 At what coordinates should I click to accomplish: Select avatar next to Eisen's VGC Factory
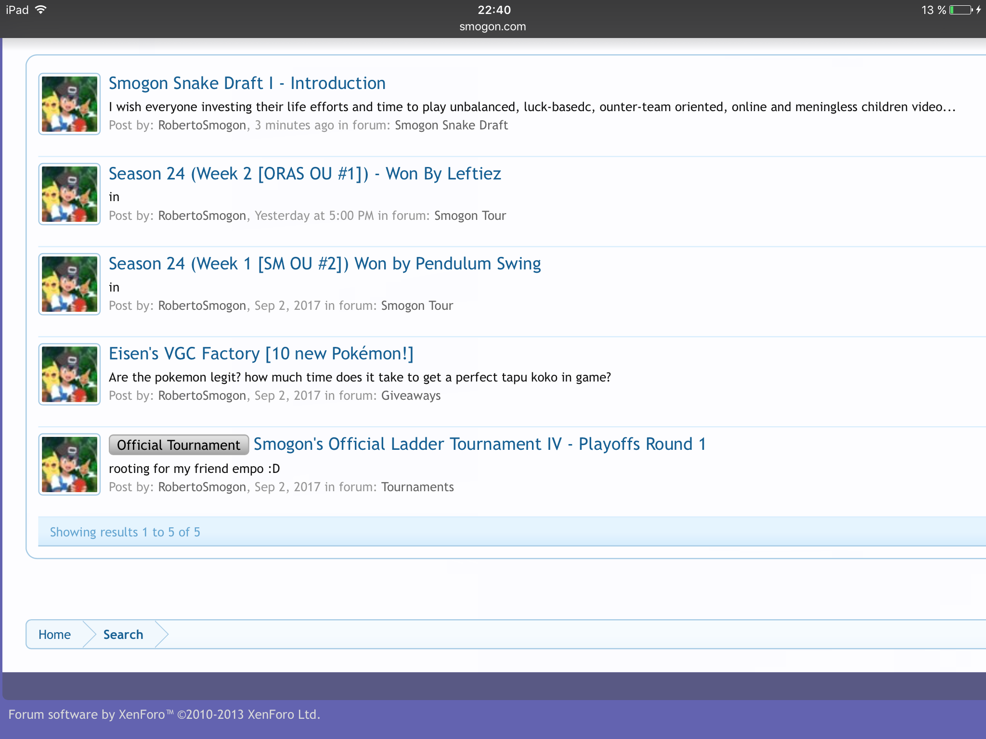coord(69,374)
